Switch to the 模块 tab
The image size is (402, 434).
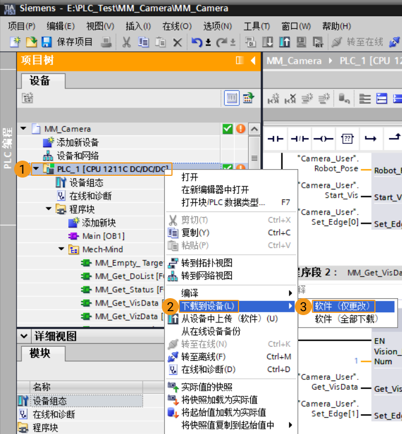point(43,353)
